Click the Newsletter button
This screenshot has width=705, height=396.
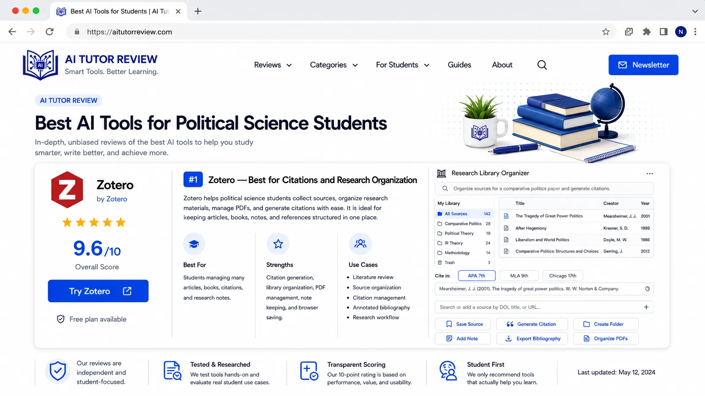click(643, 65)
